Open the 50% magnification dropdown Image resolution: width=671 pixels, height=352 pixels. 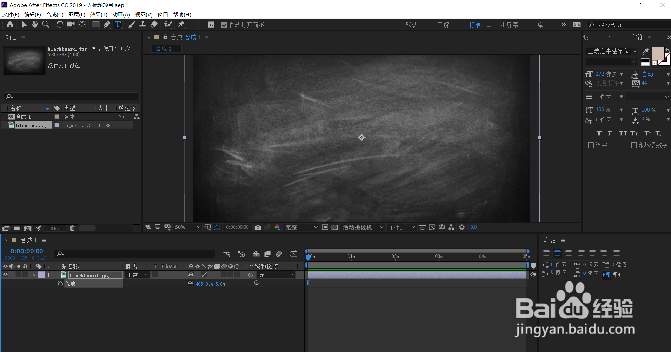pyautogui.click(x=188, y=227)
